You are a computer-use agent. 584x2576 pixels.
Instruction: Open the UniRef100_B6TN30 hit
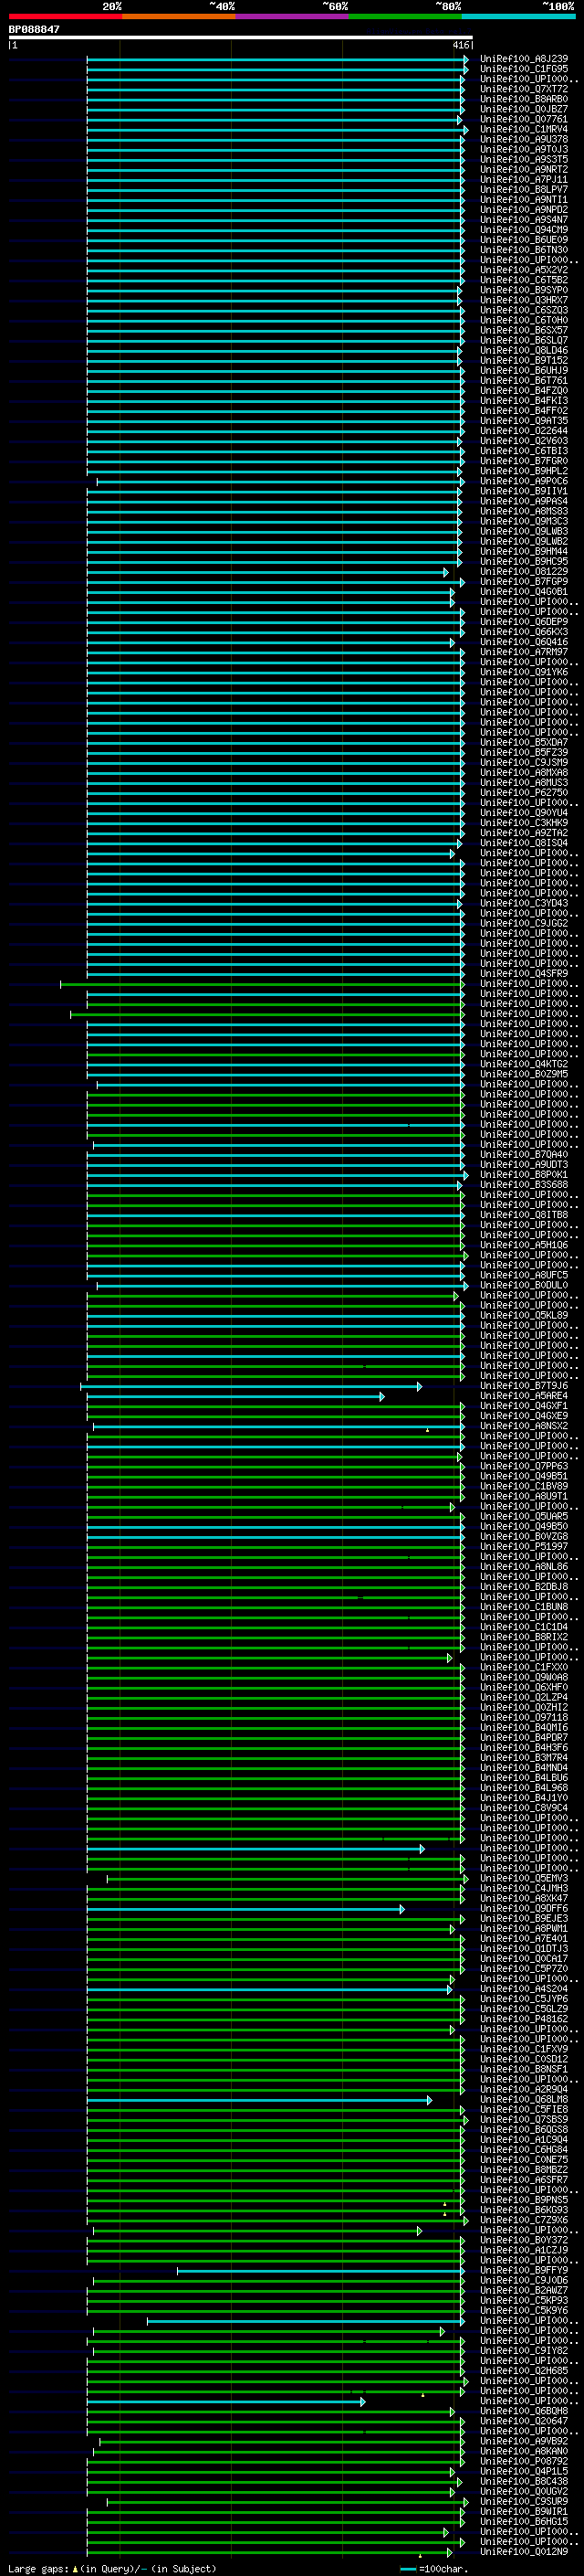524,250
